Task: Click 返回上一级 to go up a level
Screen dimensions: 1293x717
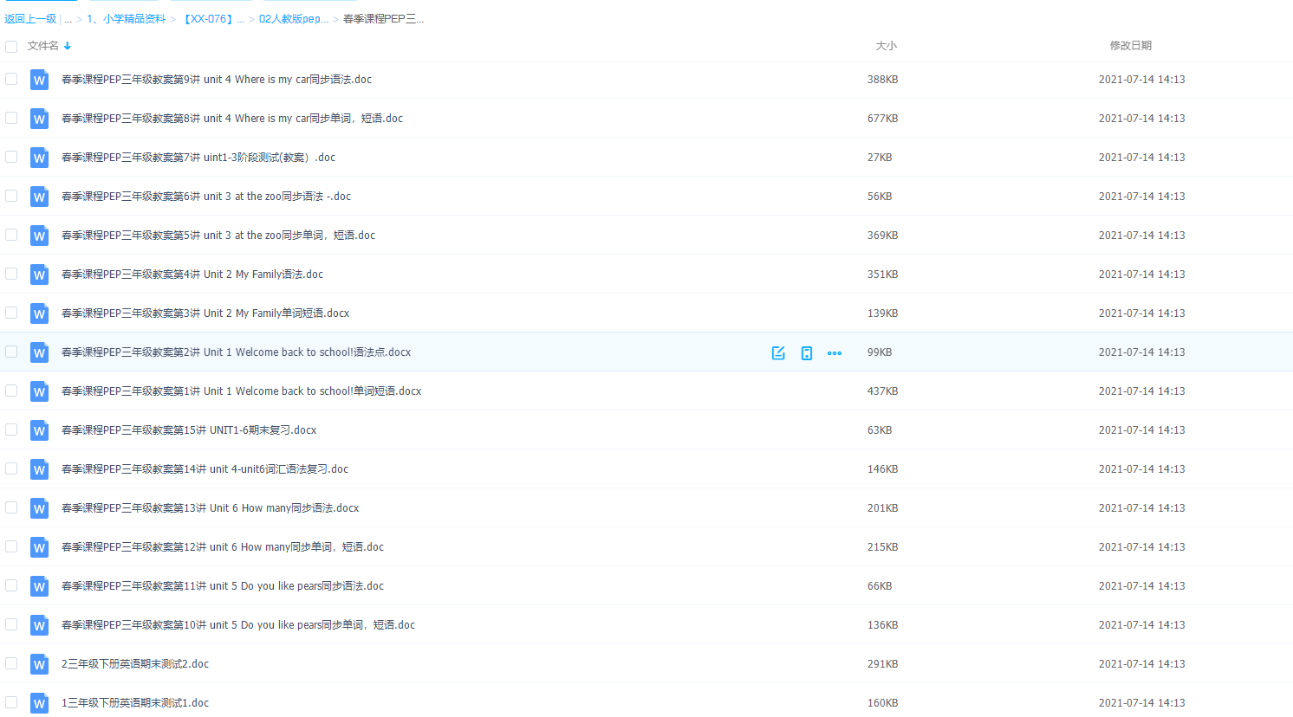Action: [30, 19]
